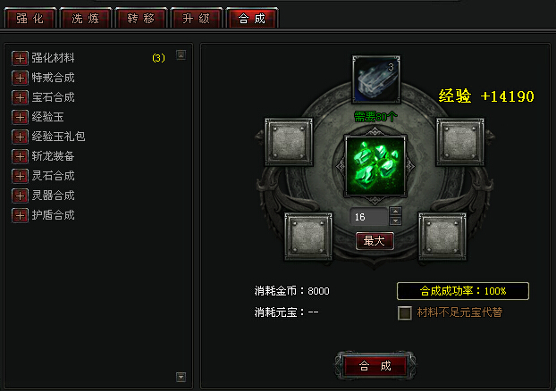The height and width of the screenshot is (391, 556).
Task: Click the empty lower-left material slot
Action: click(x=308, y=237)
